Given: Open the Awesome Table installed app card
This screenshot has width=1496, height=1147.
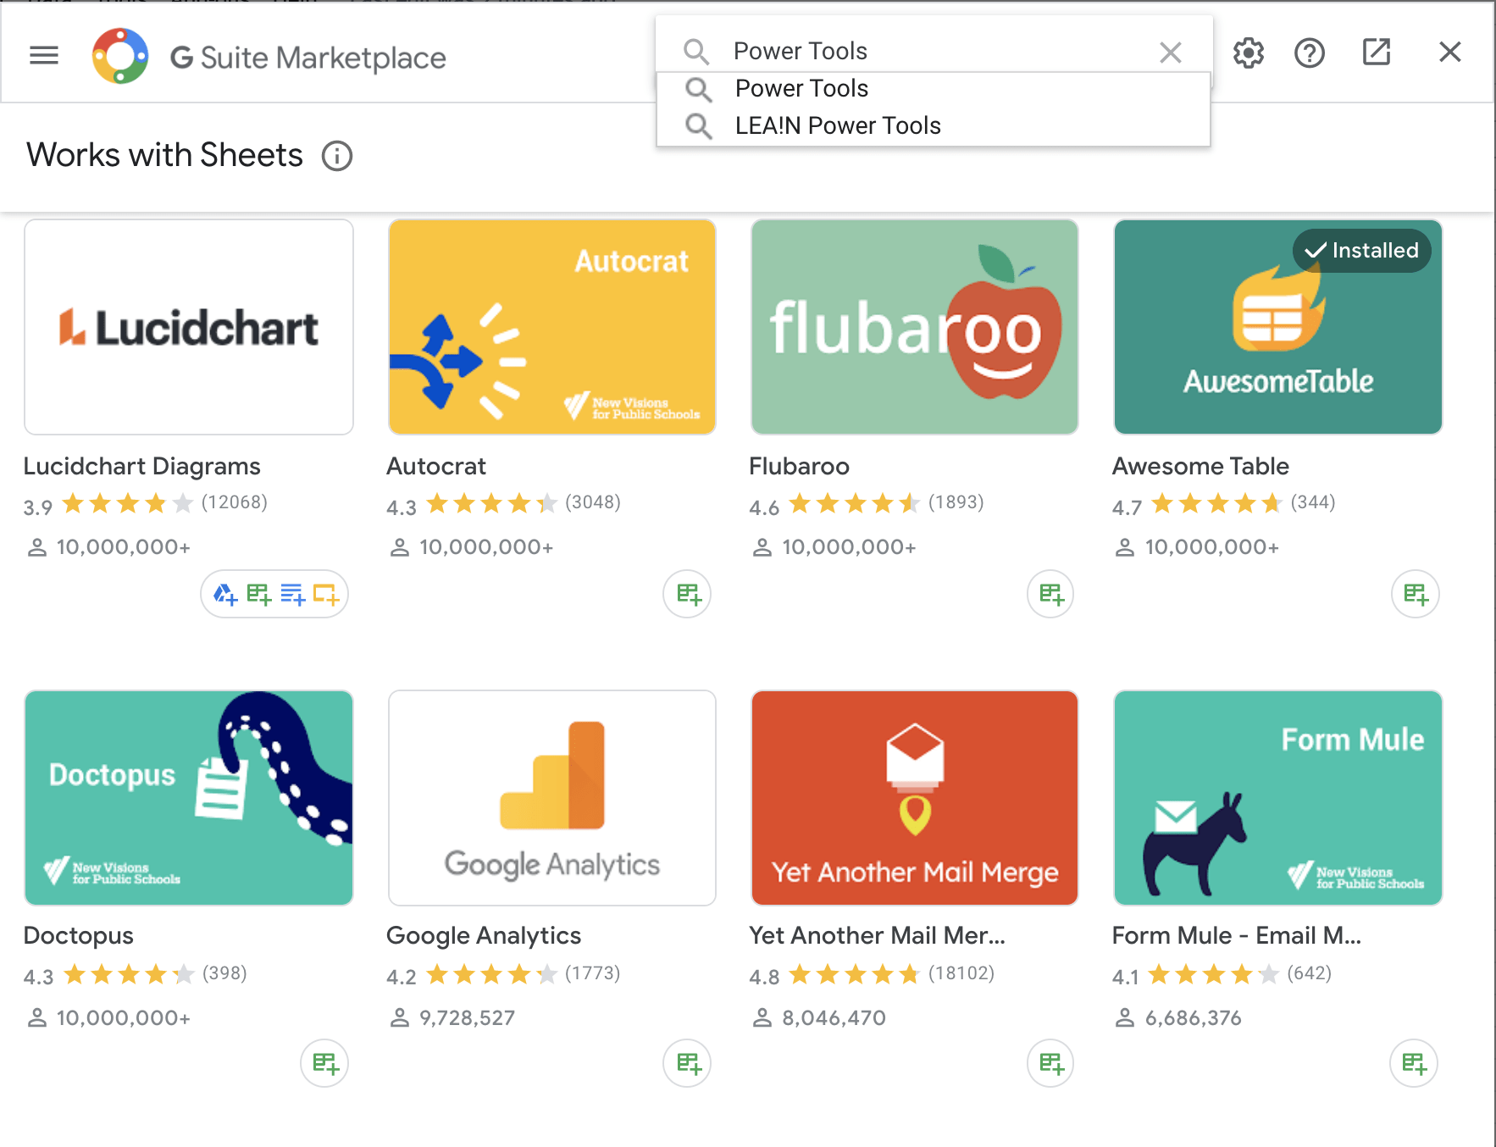Looking at the screenshot, I should tap(1277, 327).
